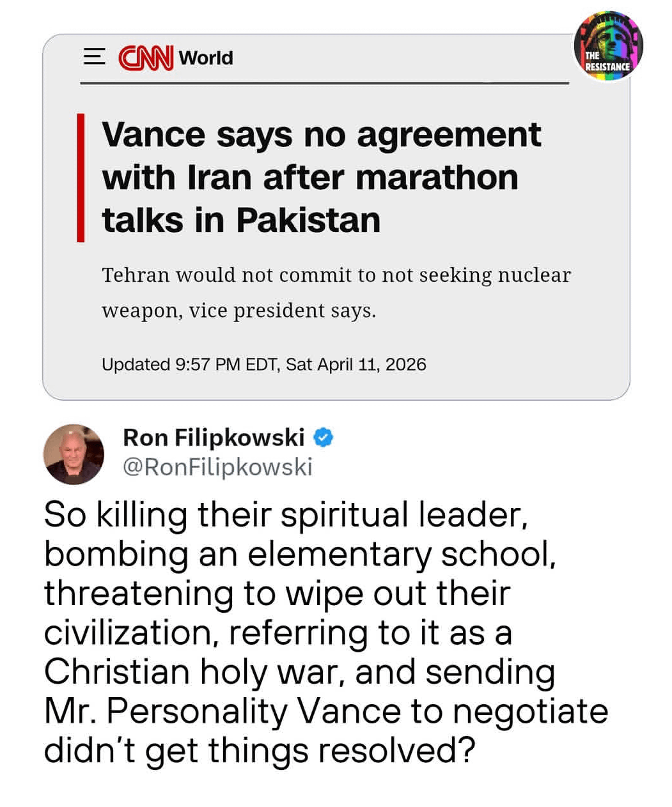Open the @RonFilipkowski handle link
The height and width of the screenshot is (807, 672).
(217, 467)
